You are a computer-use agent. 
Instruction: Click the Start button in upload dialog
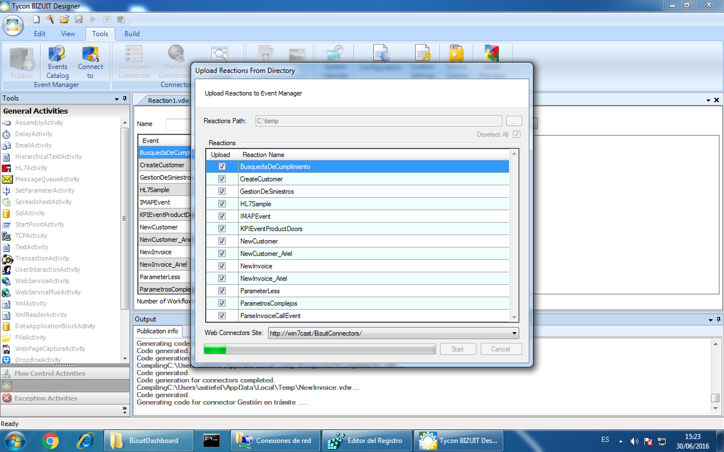[457, 349]
